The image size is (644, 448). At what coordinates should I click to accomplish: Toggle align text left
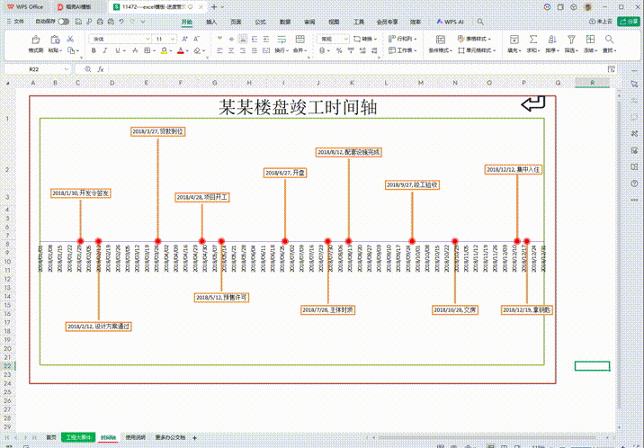click(x=219, y=50)
